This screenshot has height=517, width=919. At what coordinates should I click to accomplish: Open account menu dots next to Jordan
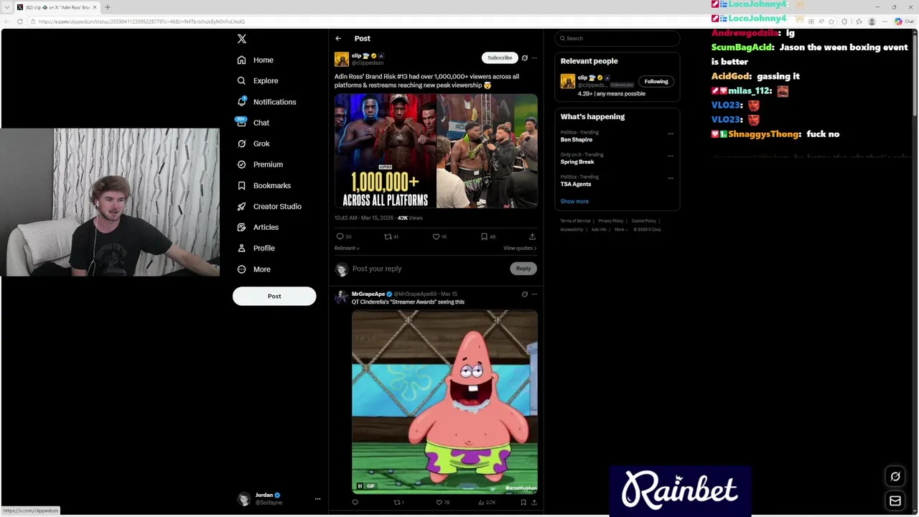click(x=317, y=499)
